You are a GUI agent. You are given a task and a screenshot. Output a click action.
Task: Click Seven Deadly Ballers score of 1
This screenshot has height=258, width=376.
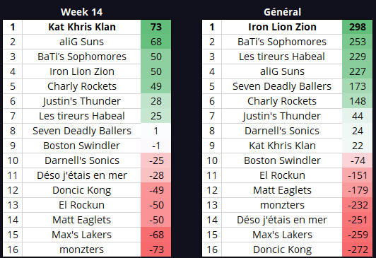pos(156,131)
